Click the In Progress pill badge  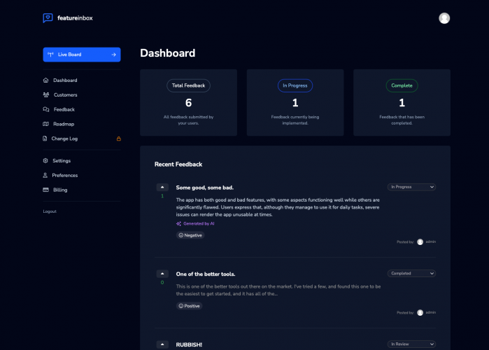pyautogui.click(x=295, y=85)
